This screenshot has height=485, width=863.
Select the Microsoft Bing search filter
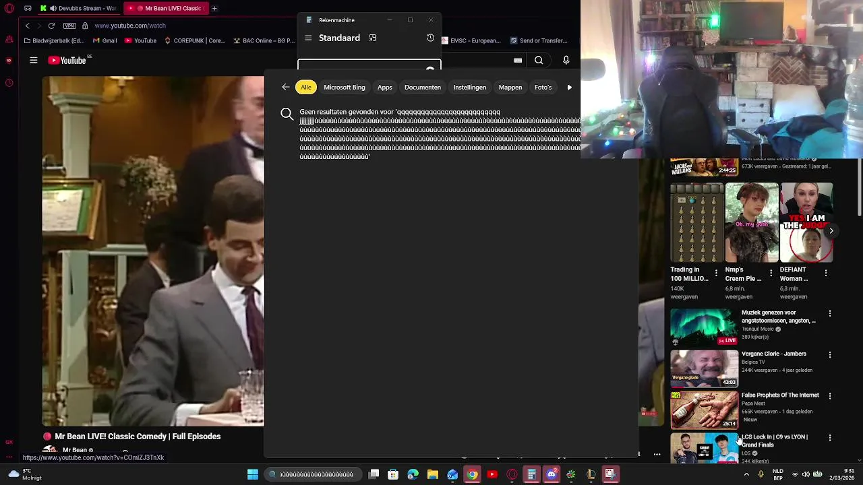point(344,87)
